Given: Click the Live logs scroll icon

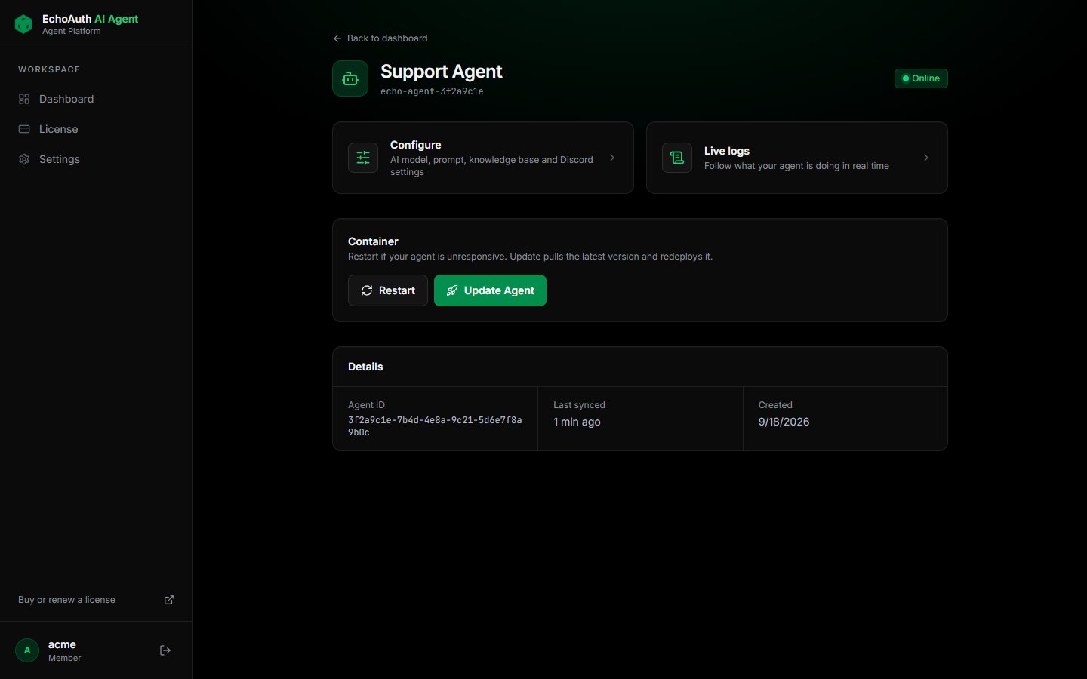Looking at the screenshot, I should tap(677, 158).
